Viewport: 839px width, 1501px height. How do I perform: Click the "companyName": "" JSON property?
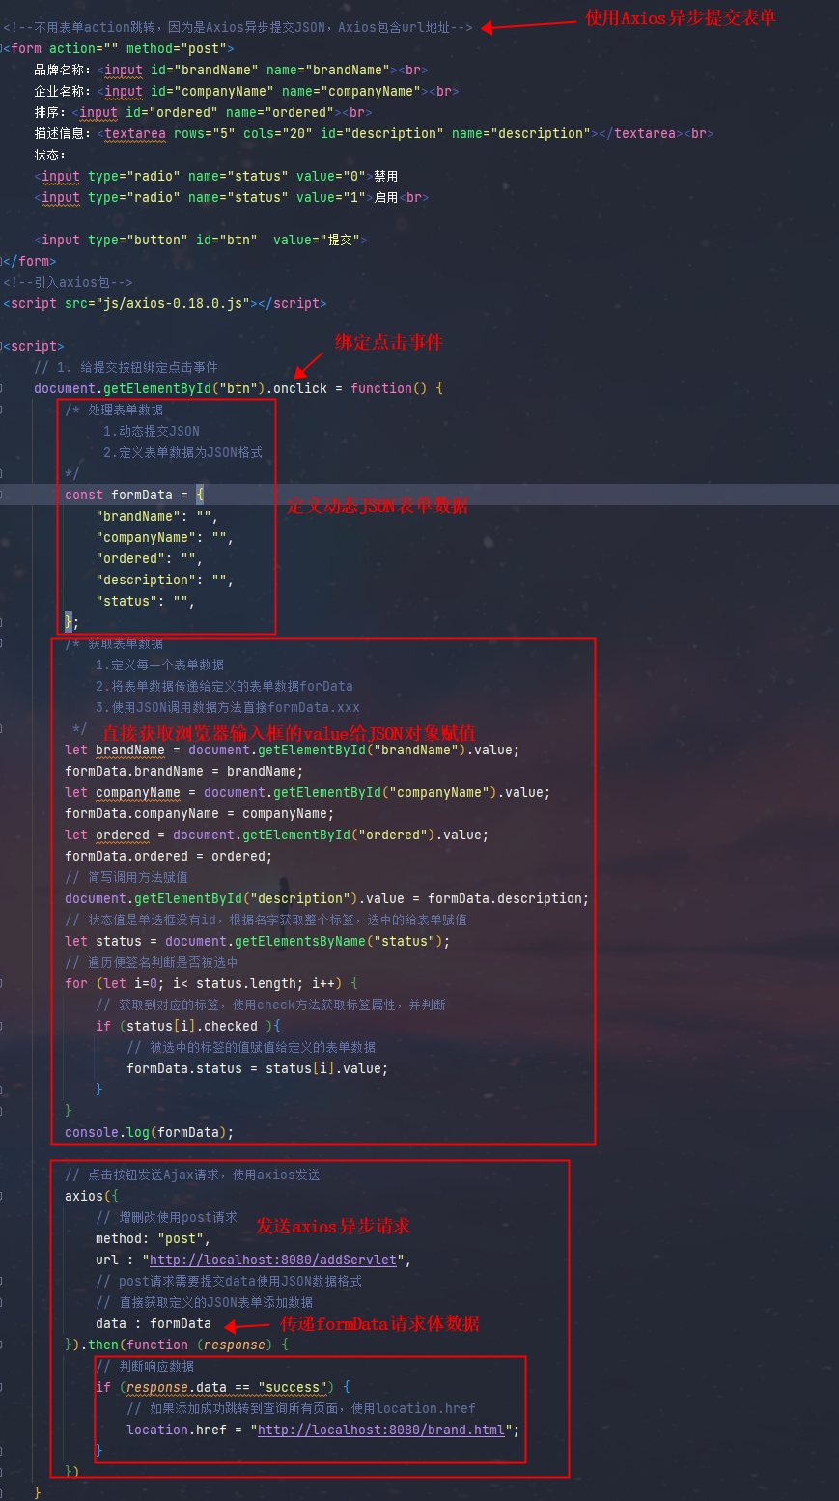pos(164,537)
